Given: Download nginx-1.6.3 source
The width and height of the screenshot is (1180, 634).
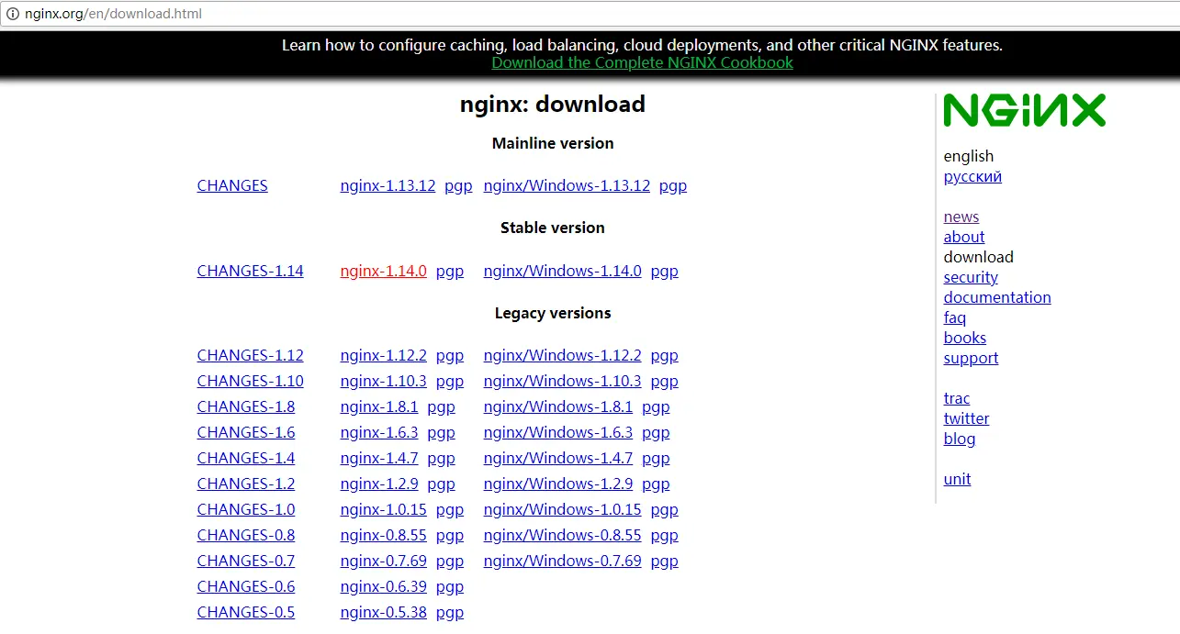Looking at the screenshot, I should pos(378,432).
